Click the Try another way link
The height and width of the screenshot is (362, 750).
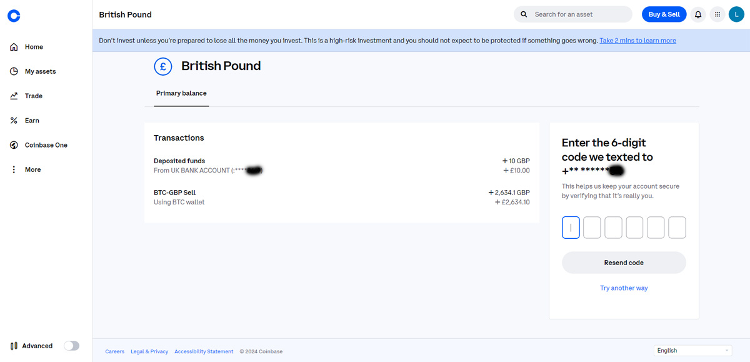point(624,288)
